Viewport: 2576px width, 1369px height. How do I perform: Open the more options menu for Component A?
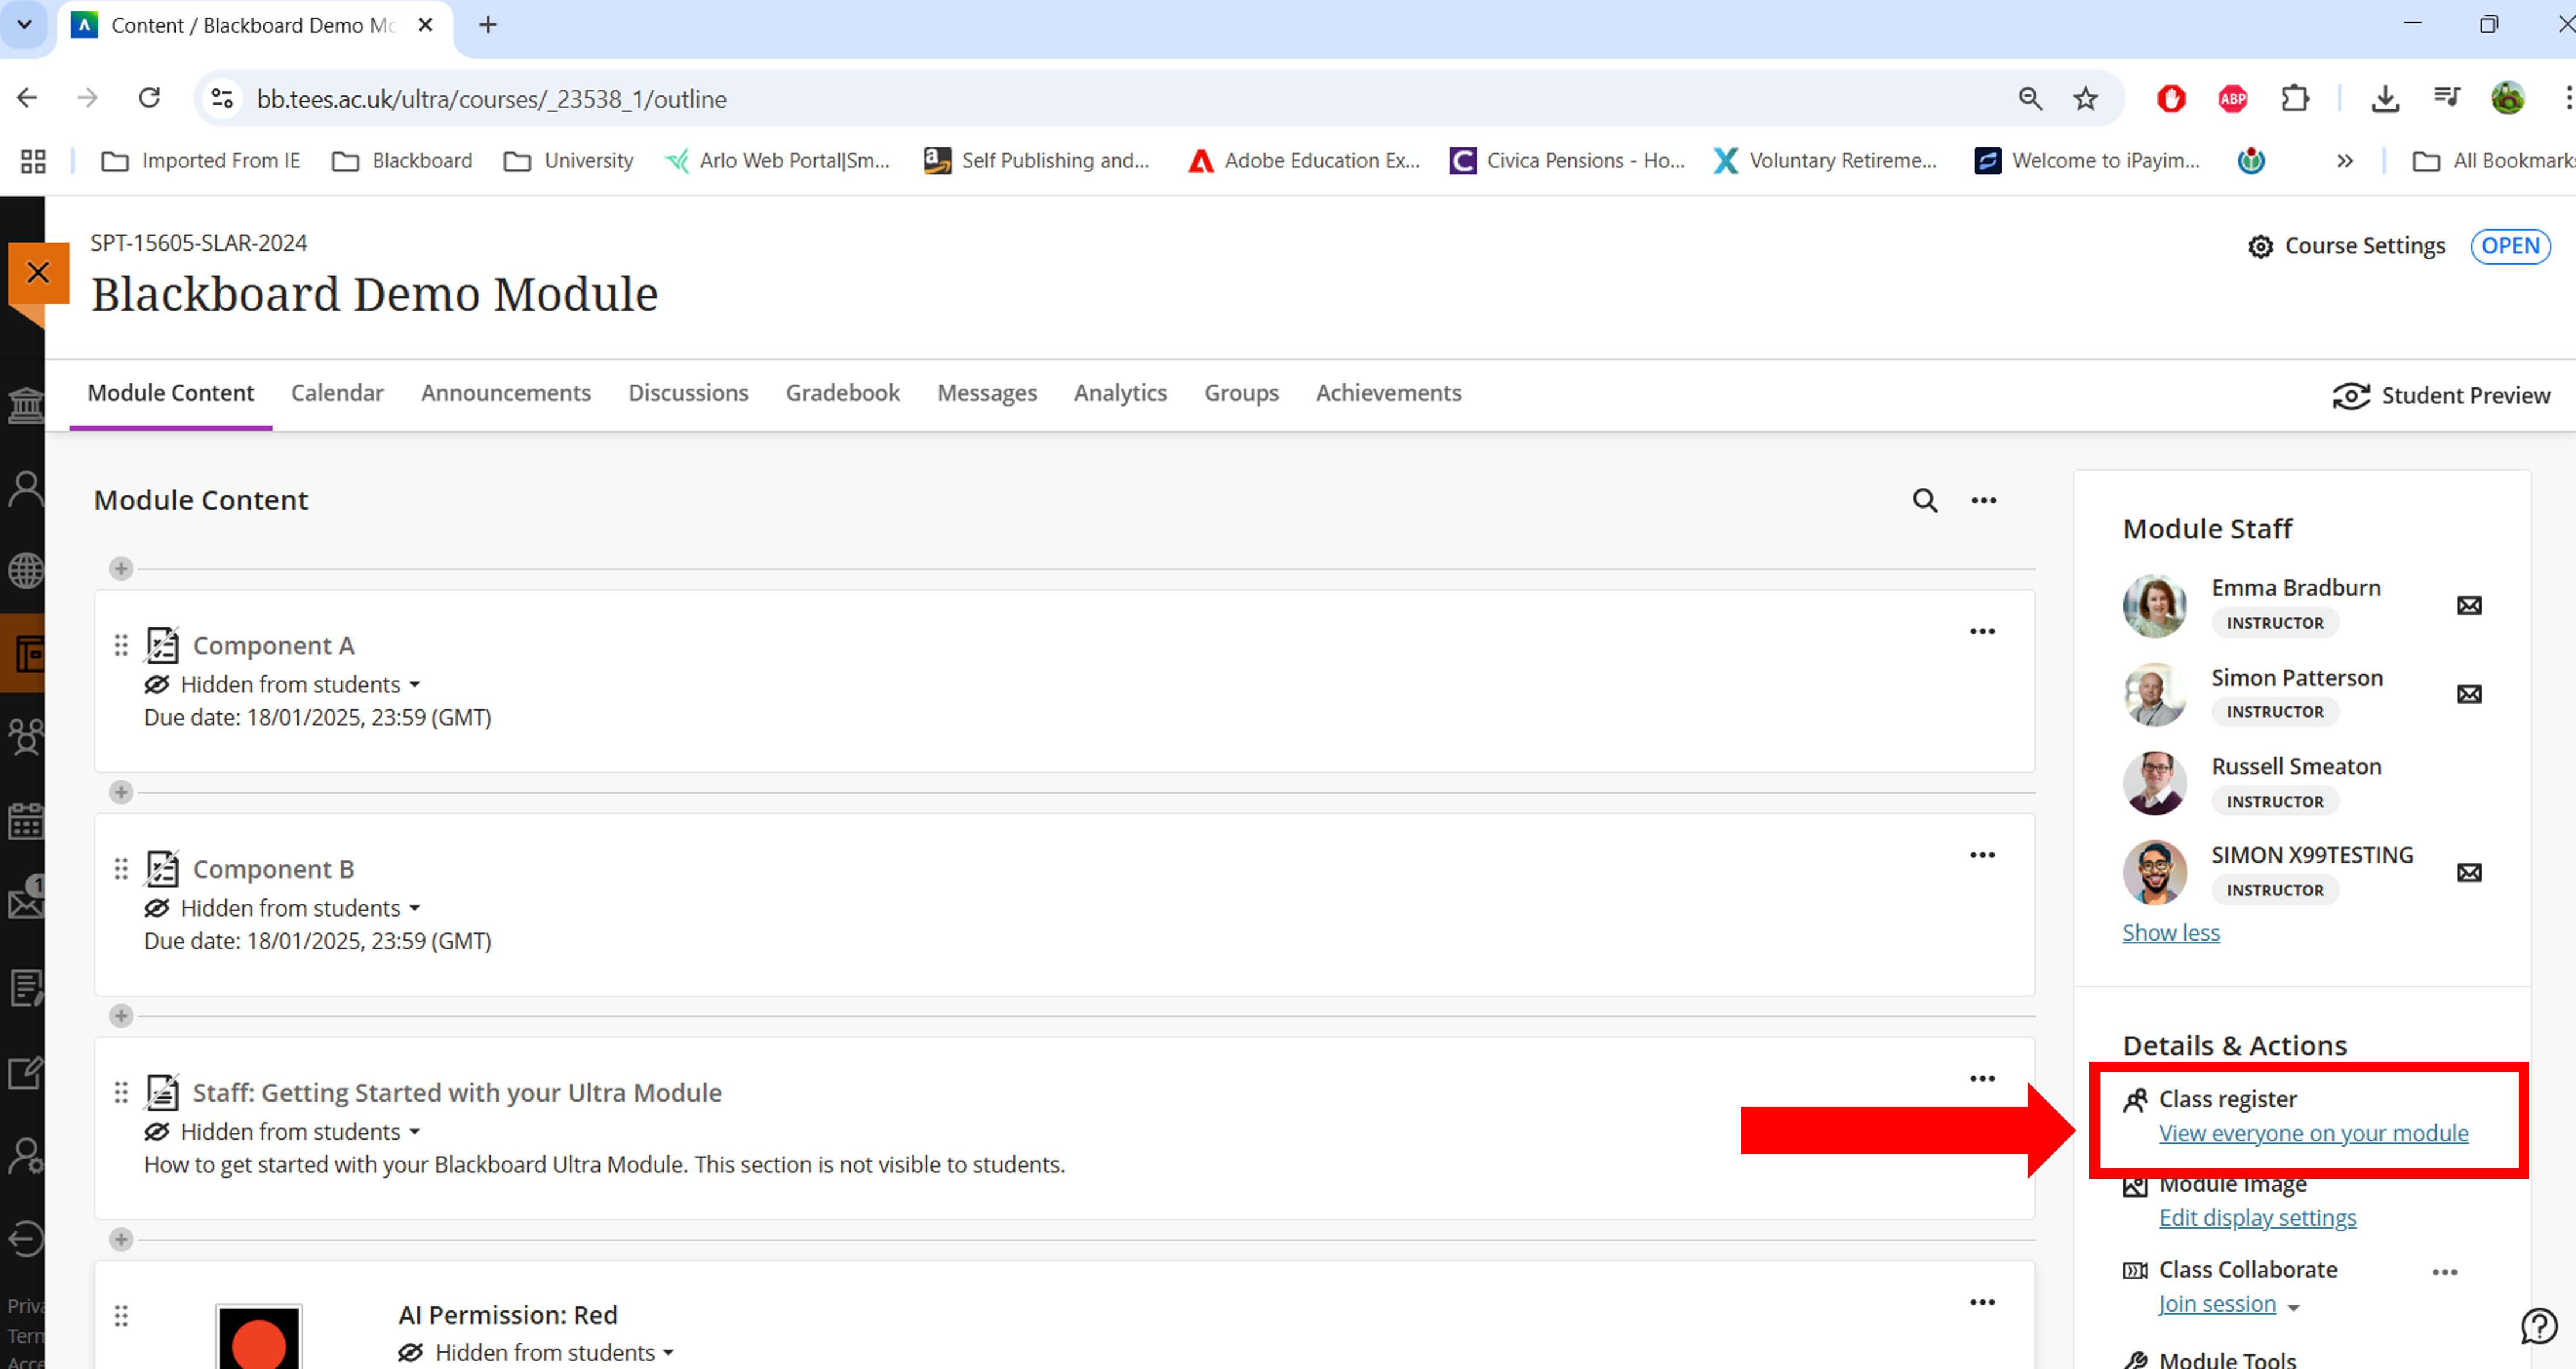click(x=1982, y=631)
